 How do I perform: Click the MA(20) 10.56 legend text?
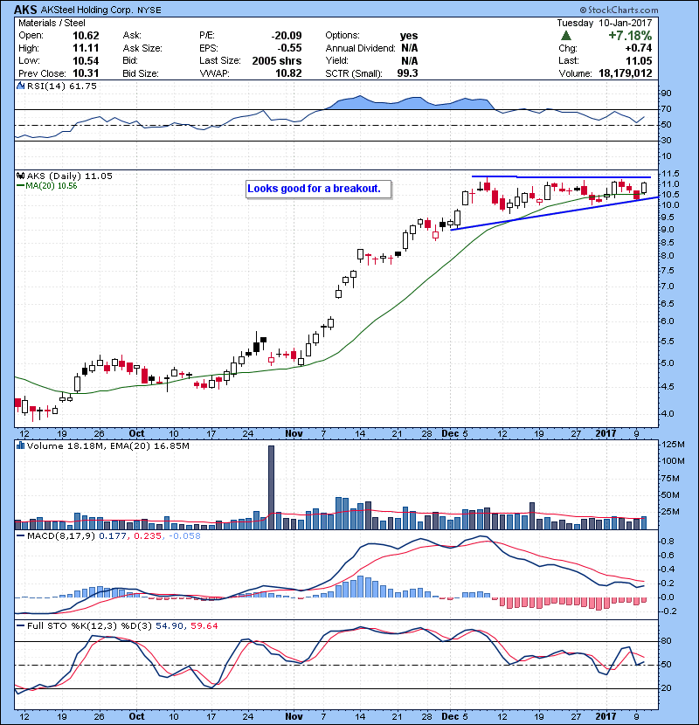52,186
